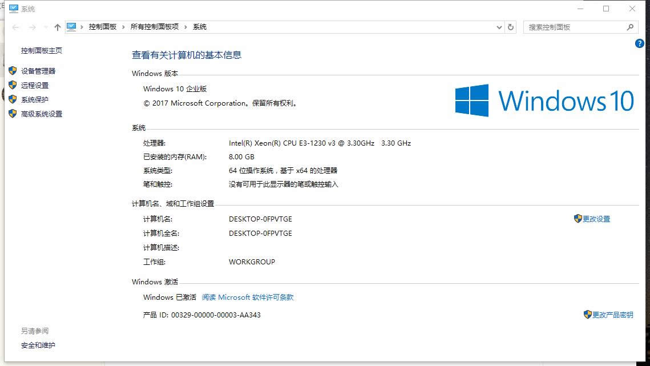Click the 阅读 Microsoft 软件许可条款 link
This screenshot has height=366, width=650.
[x=248, y=297]
